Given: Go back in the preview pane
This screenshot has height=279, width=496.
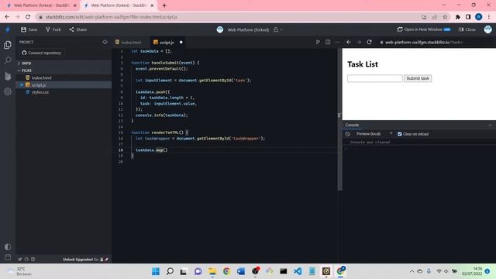Looking at the screenshot, I should click(x=348, y=42).
